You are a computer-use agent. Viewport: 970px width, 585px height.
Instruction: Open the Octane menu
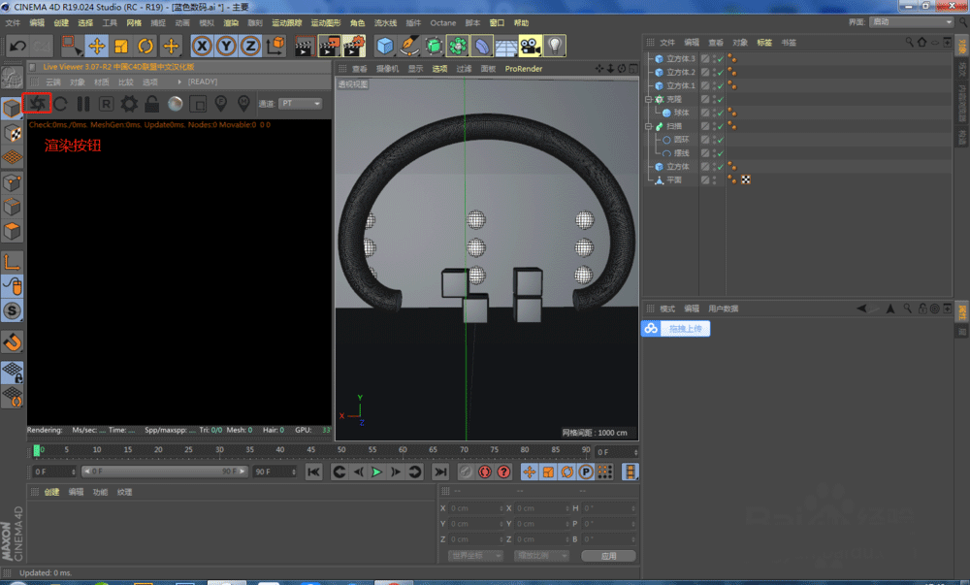pyautogui.click(x=442, y=21)
